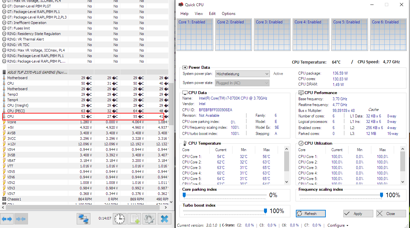Open the View menu in Quick CPU
Image resolution: width=410 pixels, height=228 pixels.
click(199, 14)
